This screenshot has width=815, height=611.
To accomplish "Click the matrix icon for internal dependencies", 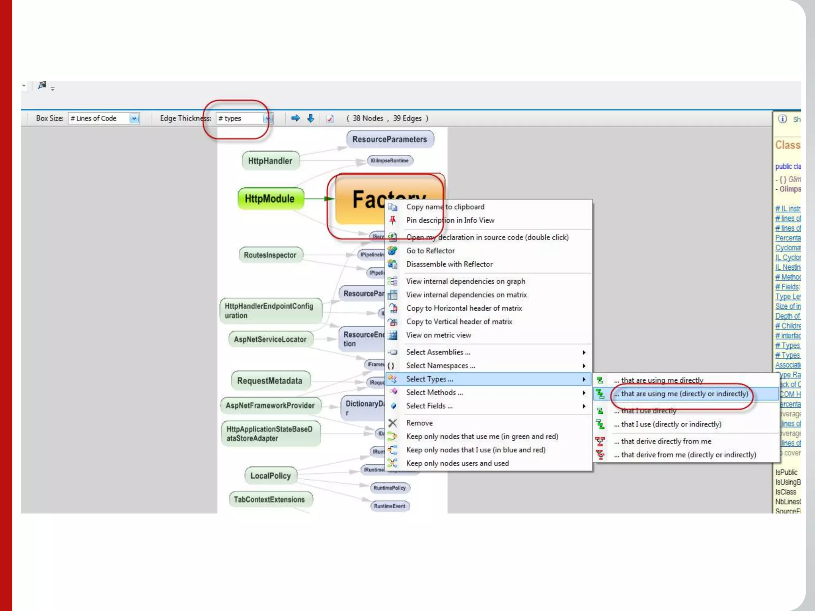I will coord(393,295).
